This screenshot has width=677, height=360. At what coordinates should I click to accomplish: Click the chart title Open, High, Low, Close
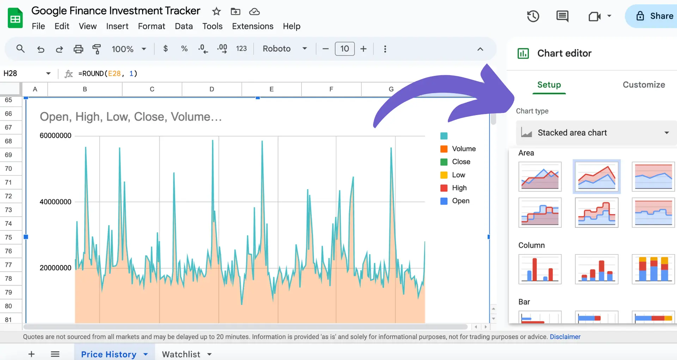(131, 117)
